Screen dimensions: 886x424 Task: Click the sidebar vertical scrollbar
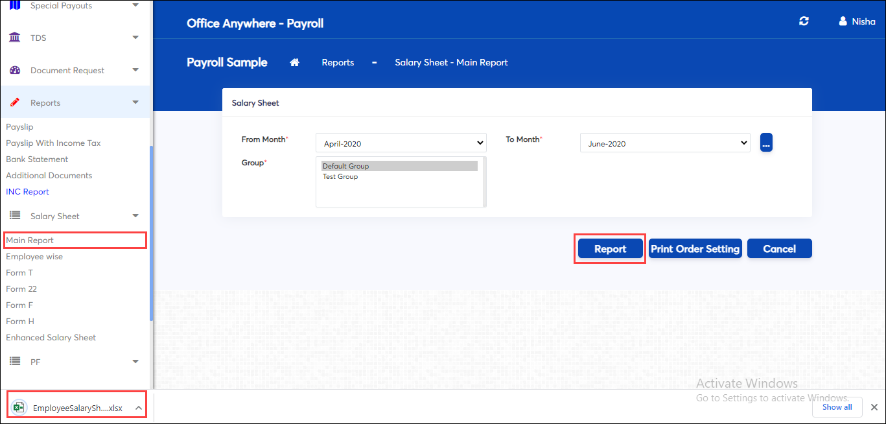(152, 233)
